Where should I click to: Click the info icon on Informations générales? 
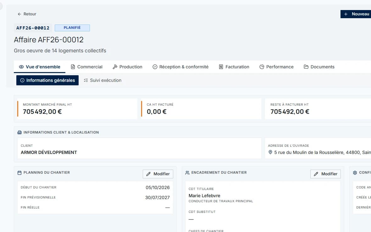(x=22, y=80)
